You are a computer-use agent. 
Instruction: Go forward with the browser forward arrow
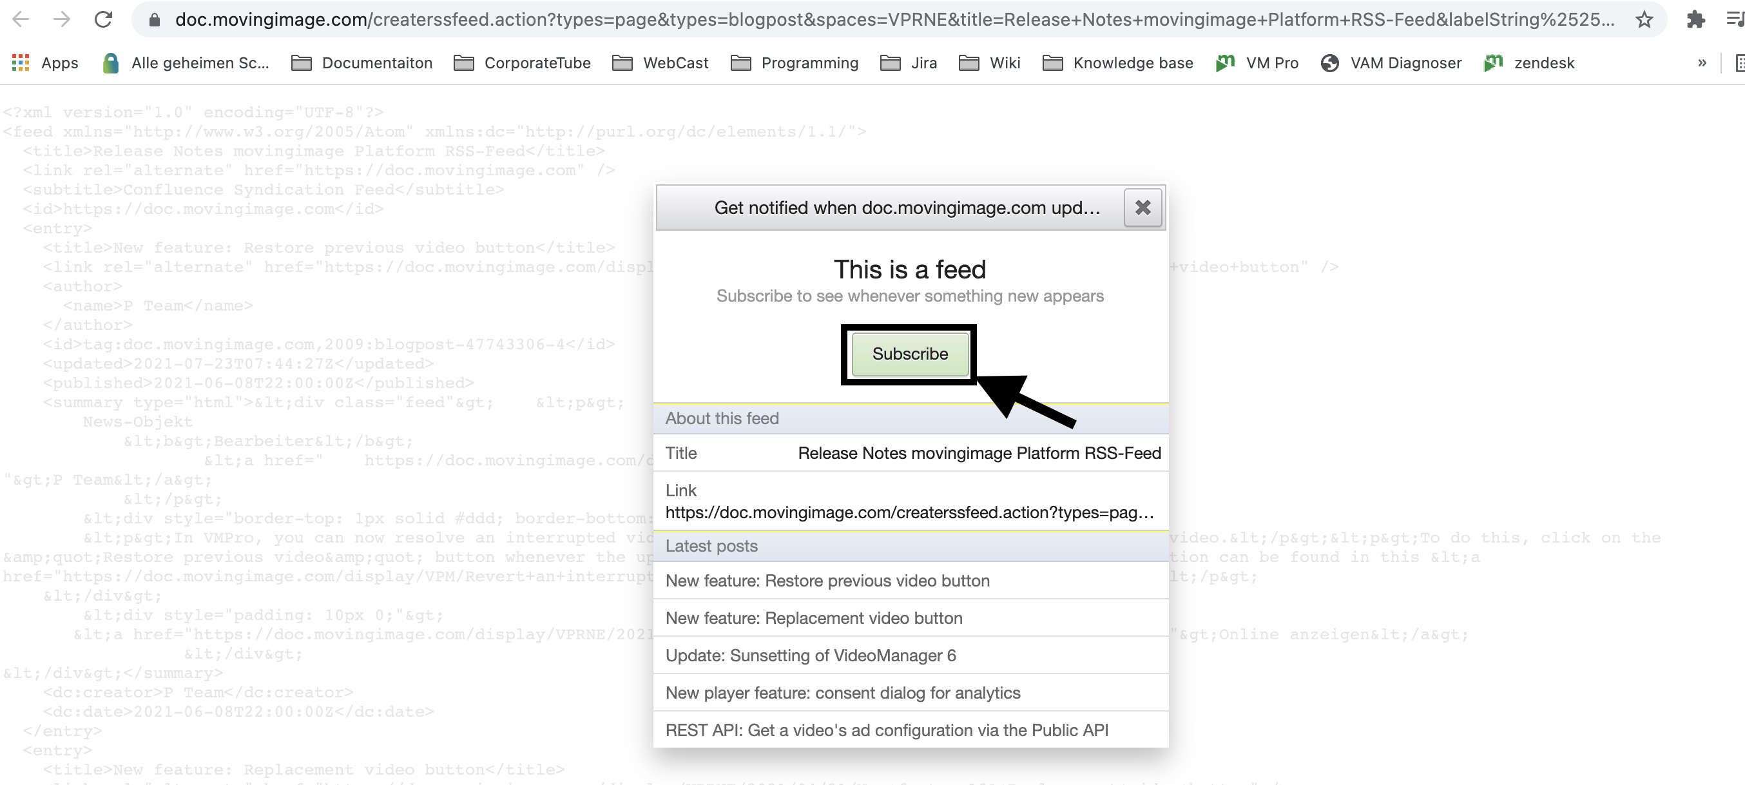[x=62, y=19]
